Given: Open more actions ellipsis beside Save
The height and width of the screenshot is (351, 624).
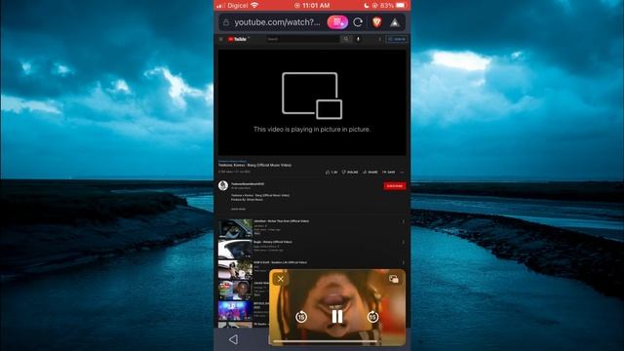Looking at the screenshot, I should (x=402, y=172).
